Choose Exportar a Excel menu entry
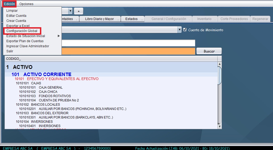The image size is (273, 150). [18, 26]
